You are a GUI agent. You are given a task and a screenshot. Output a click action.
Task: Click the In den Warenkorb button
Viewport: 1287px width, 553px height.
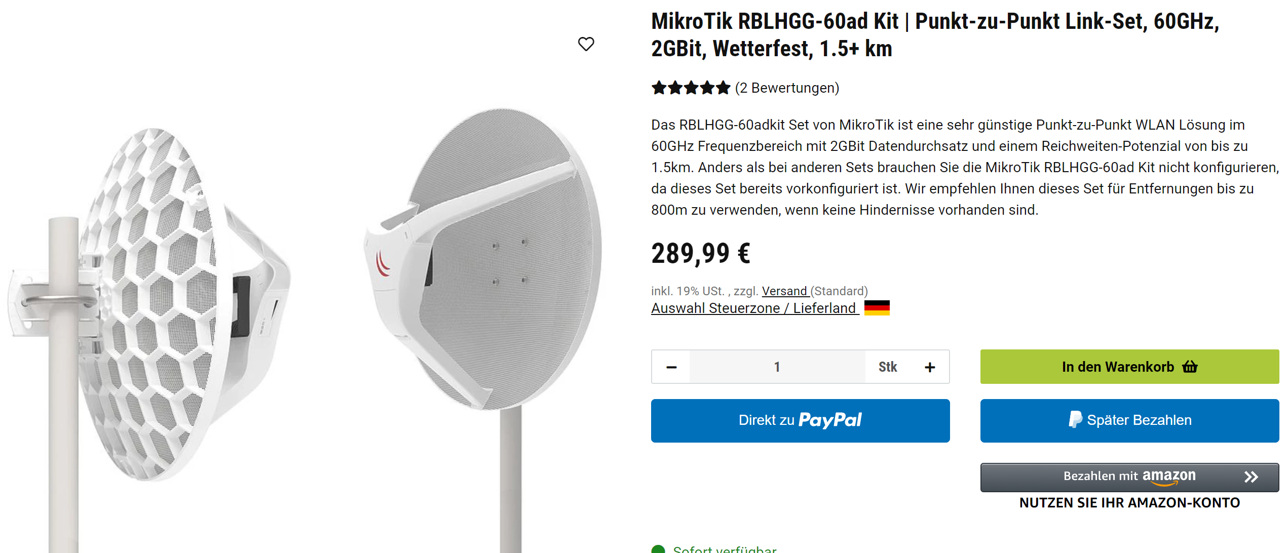coord(1129,367)
